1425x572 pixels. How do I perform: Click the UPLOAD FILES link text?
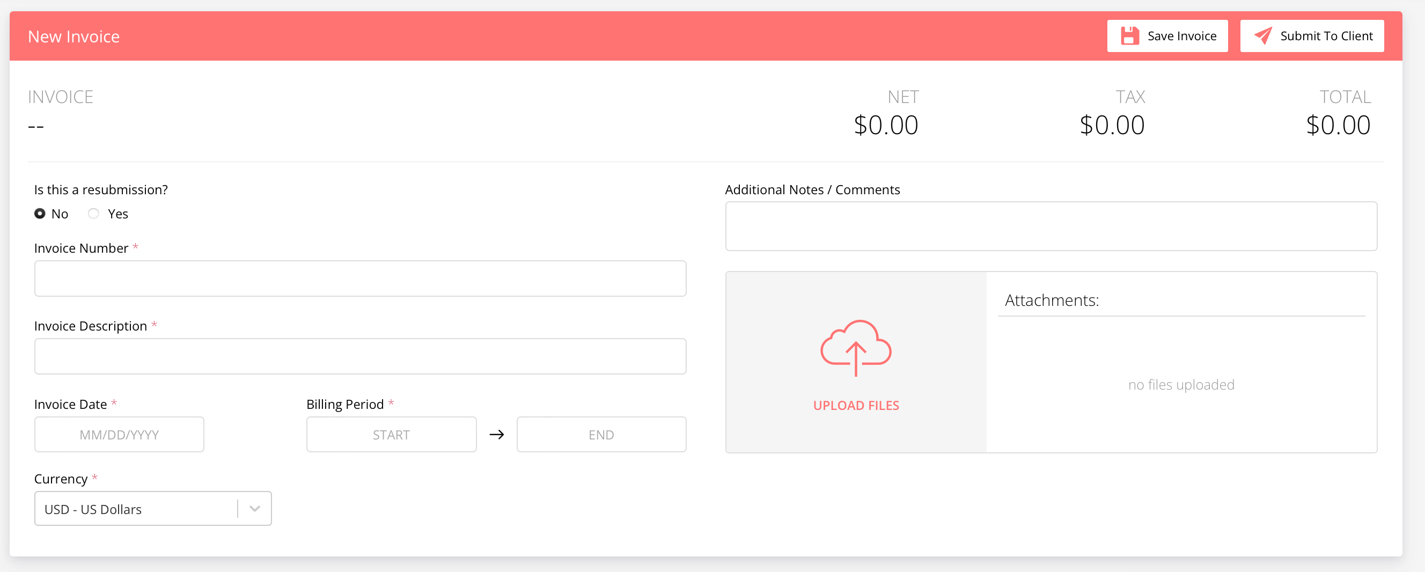[855, 406]
